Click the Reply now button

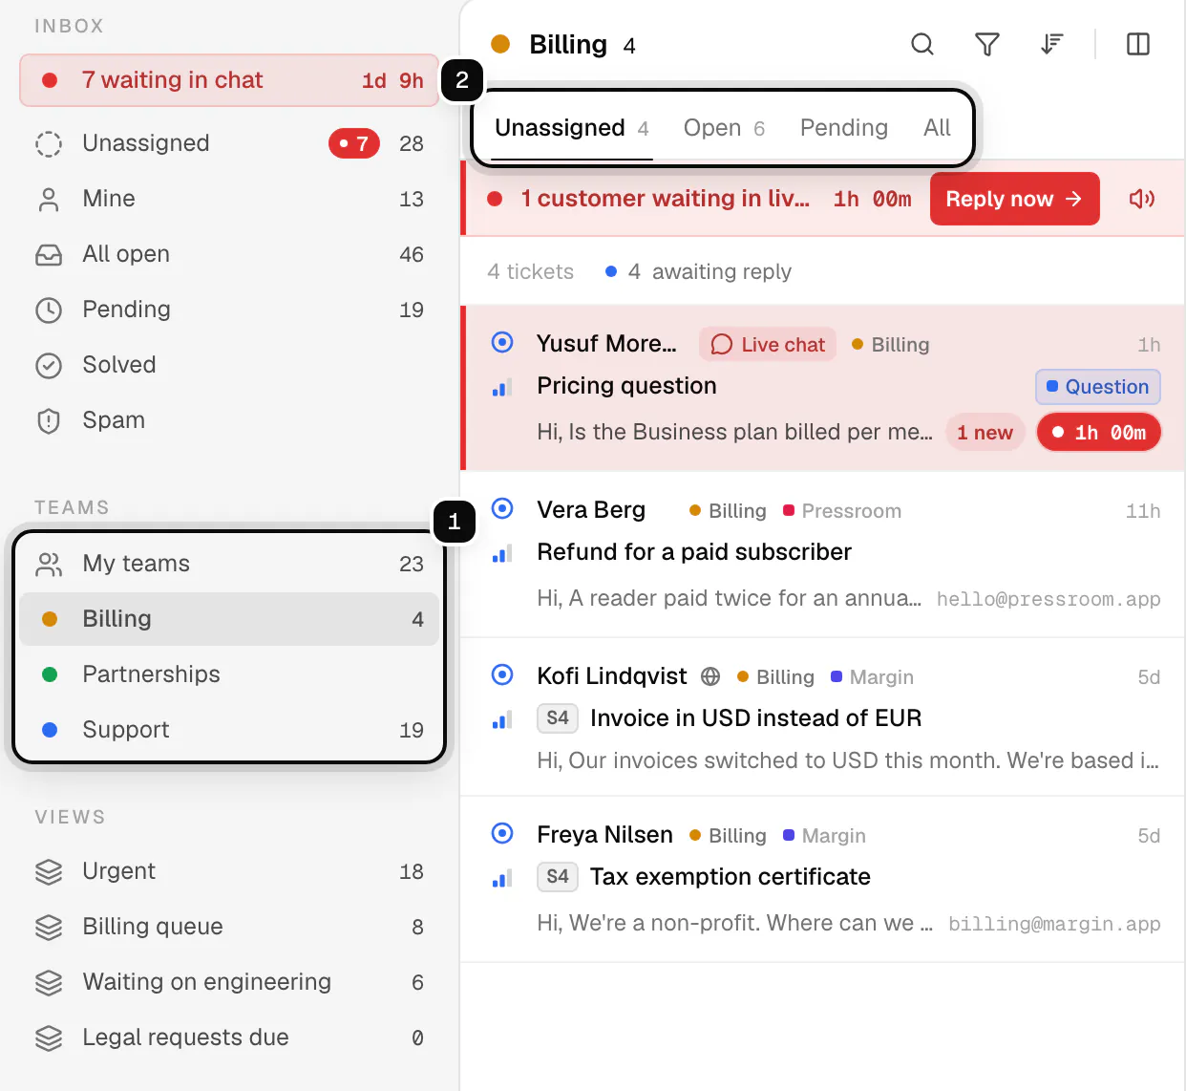[1014, 199]
